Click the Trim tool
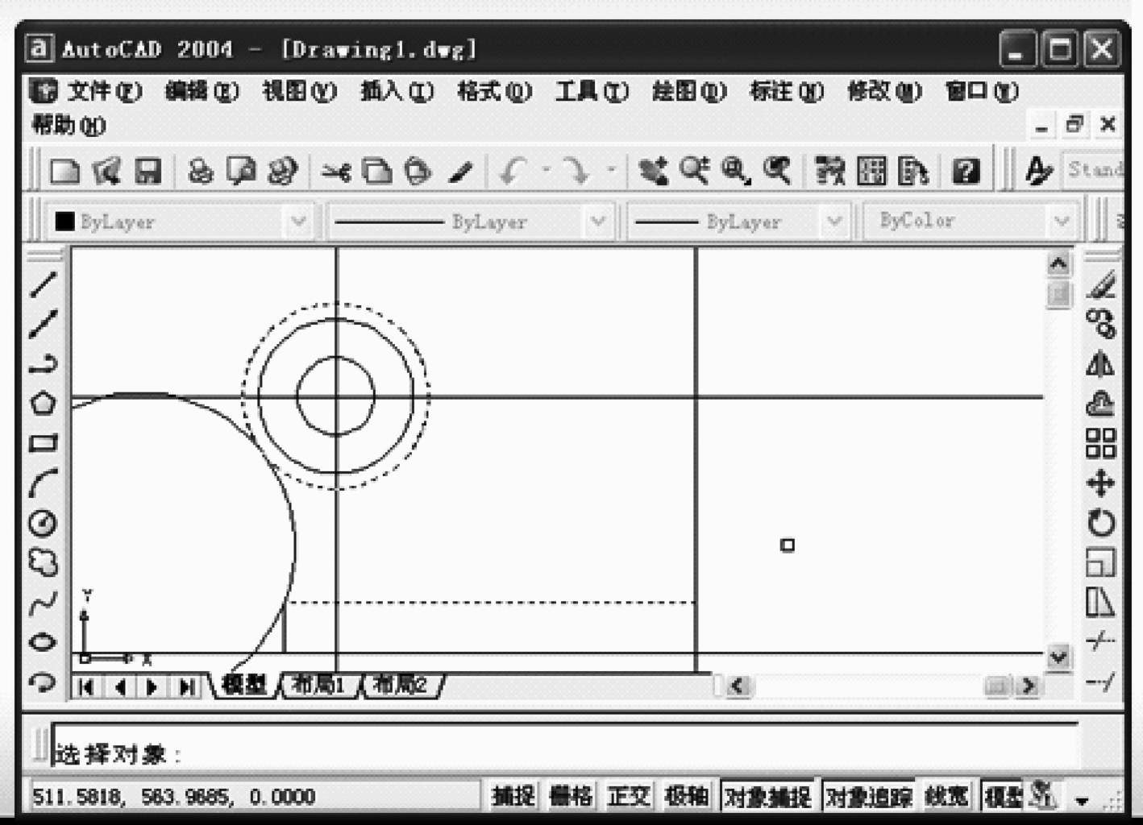 pyautogui.click(x=1101, y=642)
